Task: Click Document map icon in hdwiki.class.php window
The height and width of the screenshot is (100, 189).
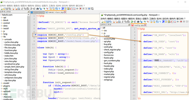Action: tap(68, 9)
